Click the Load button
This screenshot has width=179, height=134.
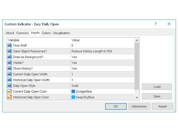click(x=157, y=87)
